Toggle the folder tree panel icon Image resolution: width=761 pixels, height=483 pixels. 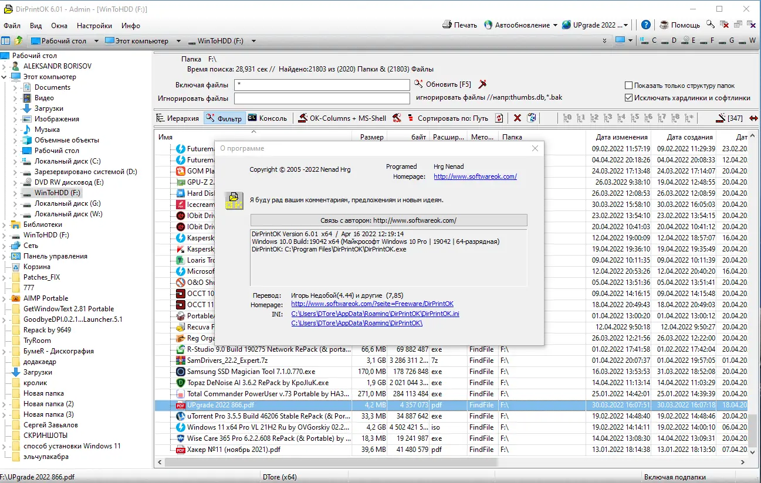point(6,41)
